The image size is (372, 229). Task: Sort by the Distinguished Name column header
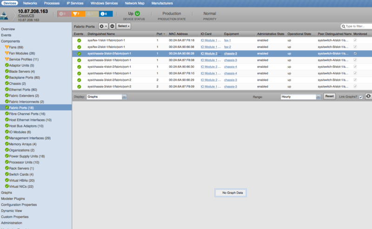pos(101,34)
